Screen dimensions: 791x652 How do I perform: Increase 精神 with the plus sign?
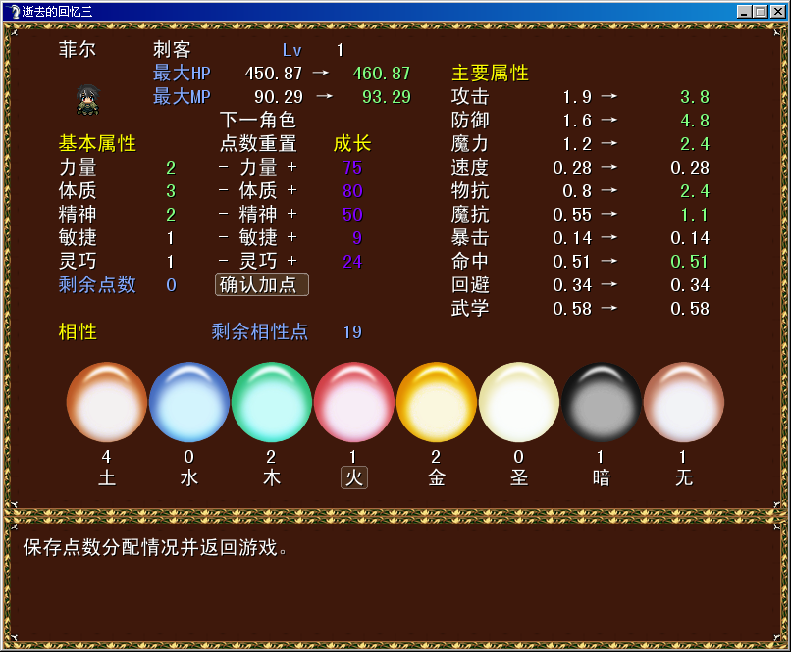pyautogui.click(x=292, y=214)
